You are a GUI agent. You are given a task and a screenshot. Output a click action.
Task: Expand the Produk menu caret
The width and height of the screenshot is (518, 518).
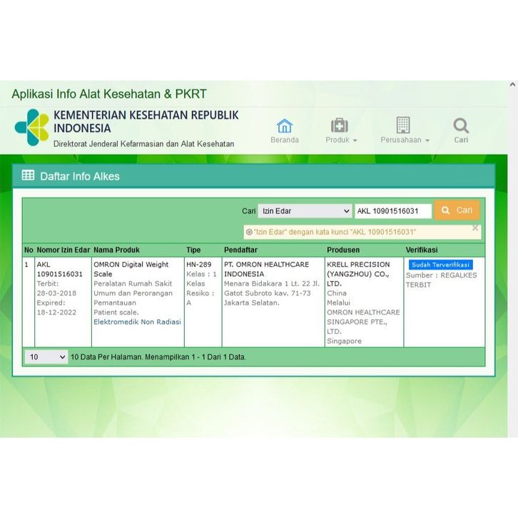[x=355, y=141]
